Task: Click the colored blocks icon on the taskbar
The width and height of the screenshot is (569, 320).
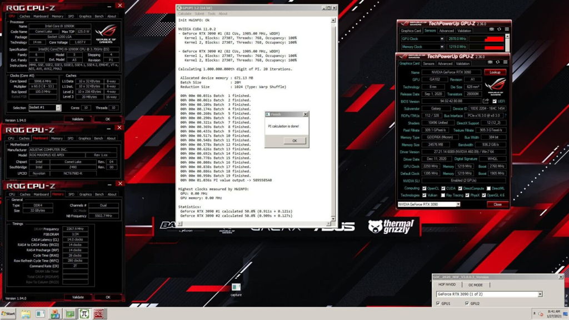Action: coord(55,314)
